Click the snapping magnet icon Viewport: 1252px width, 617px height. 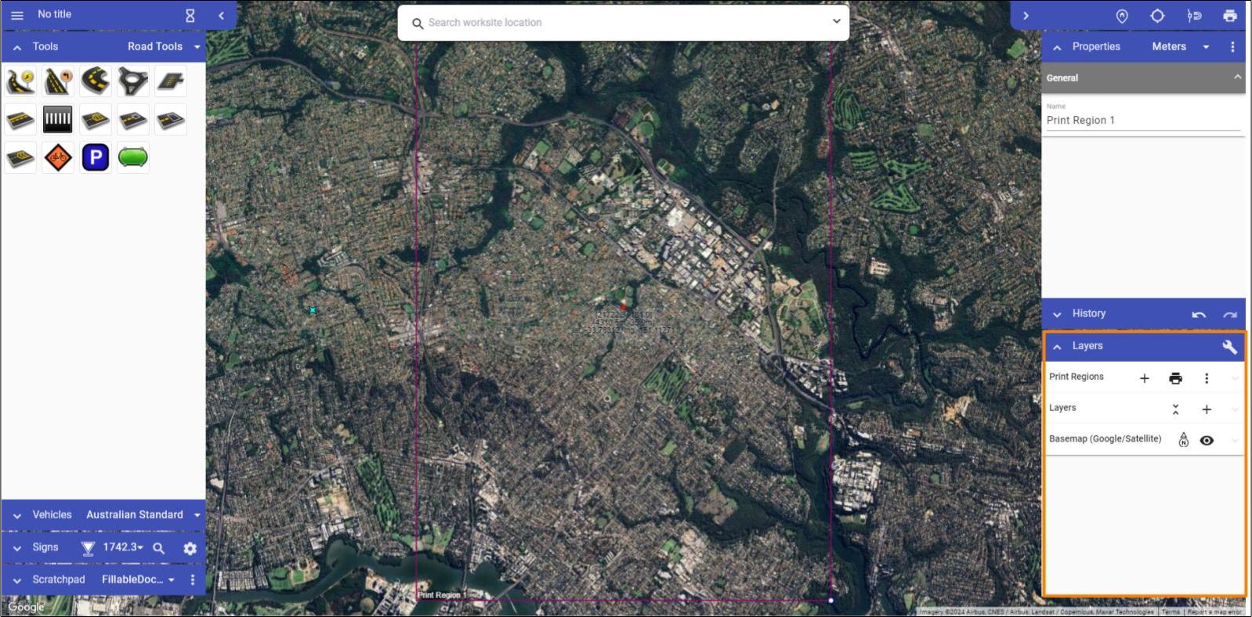pos(1194,16)
